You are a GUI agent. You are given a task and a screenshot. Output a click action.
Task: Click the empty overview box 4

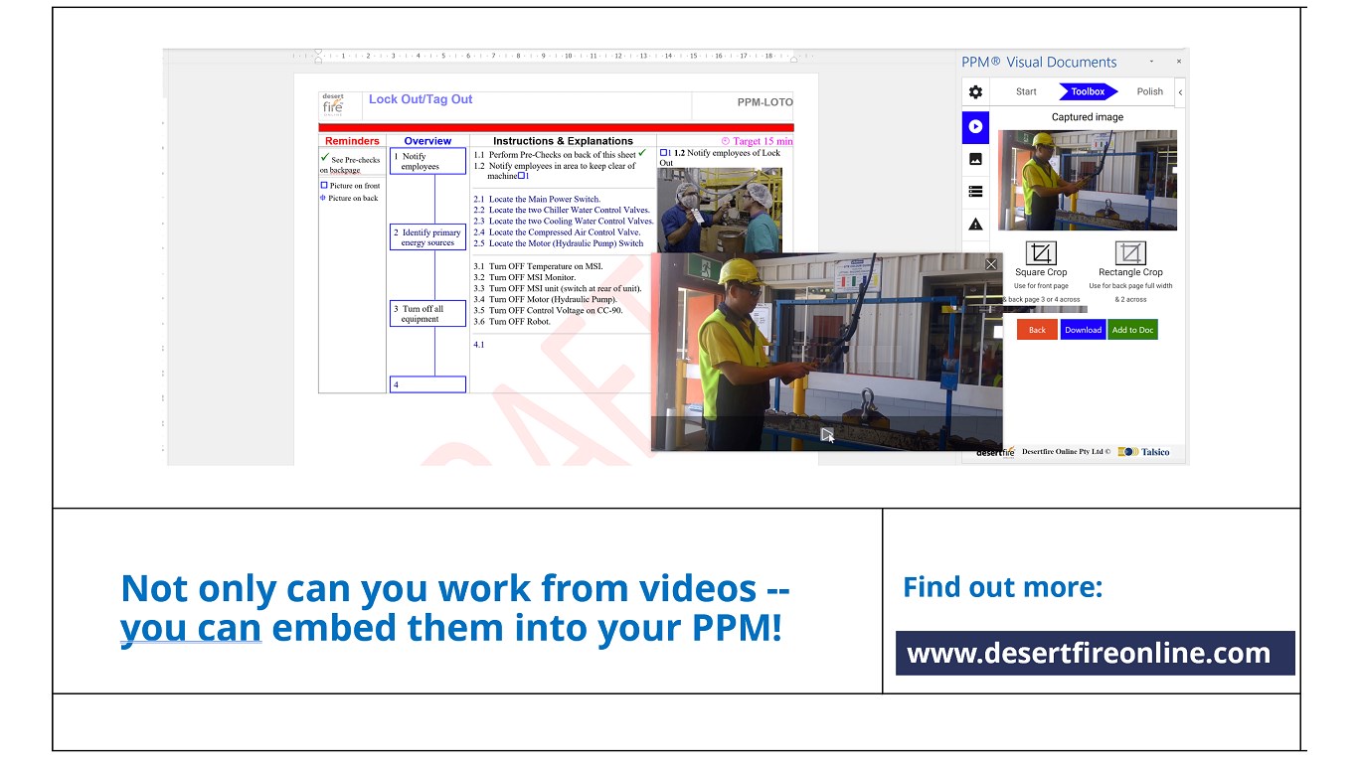coord(427,384)
